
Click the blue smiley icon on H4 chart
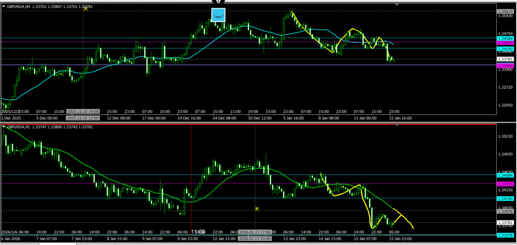pyautogui.click(x=218, y=15)
